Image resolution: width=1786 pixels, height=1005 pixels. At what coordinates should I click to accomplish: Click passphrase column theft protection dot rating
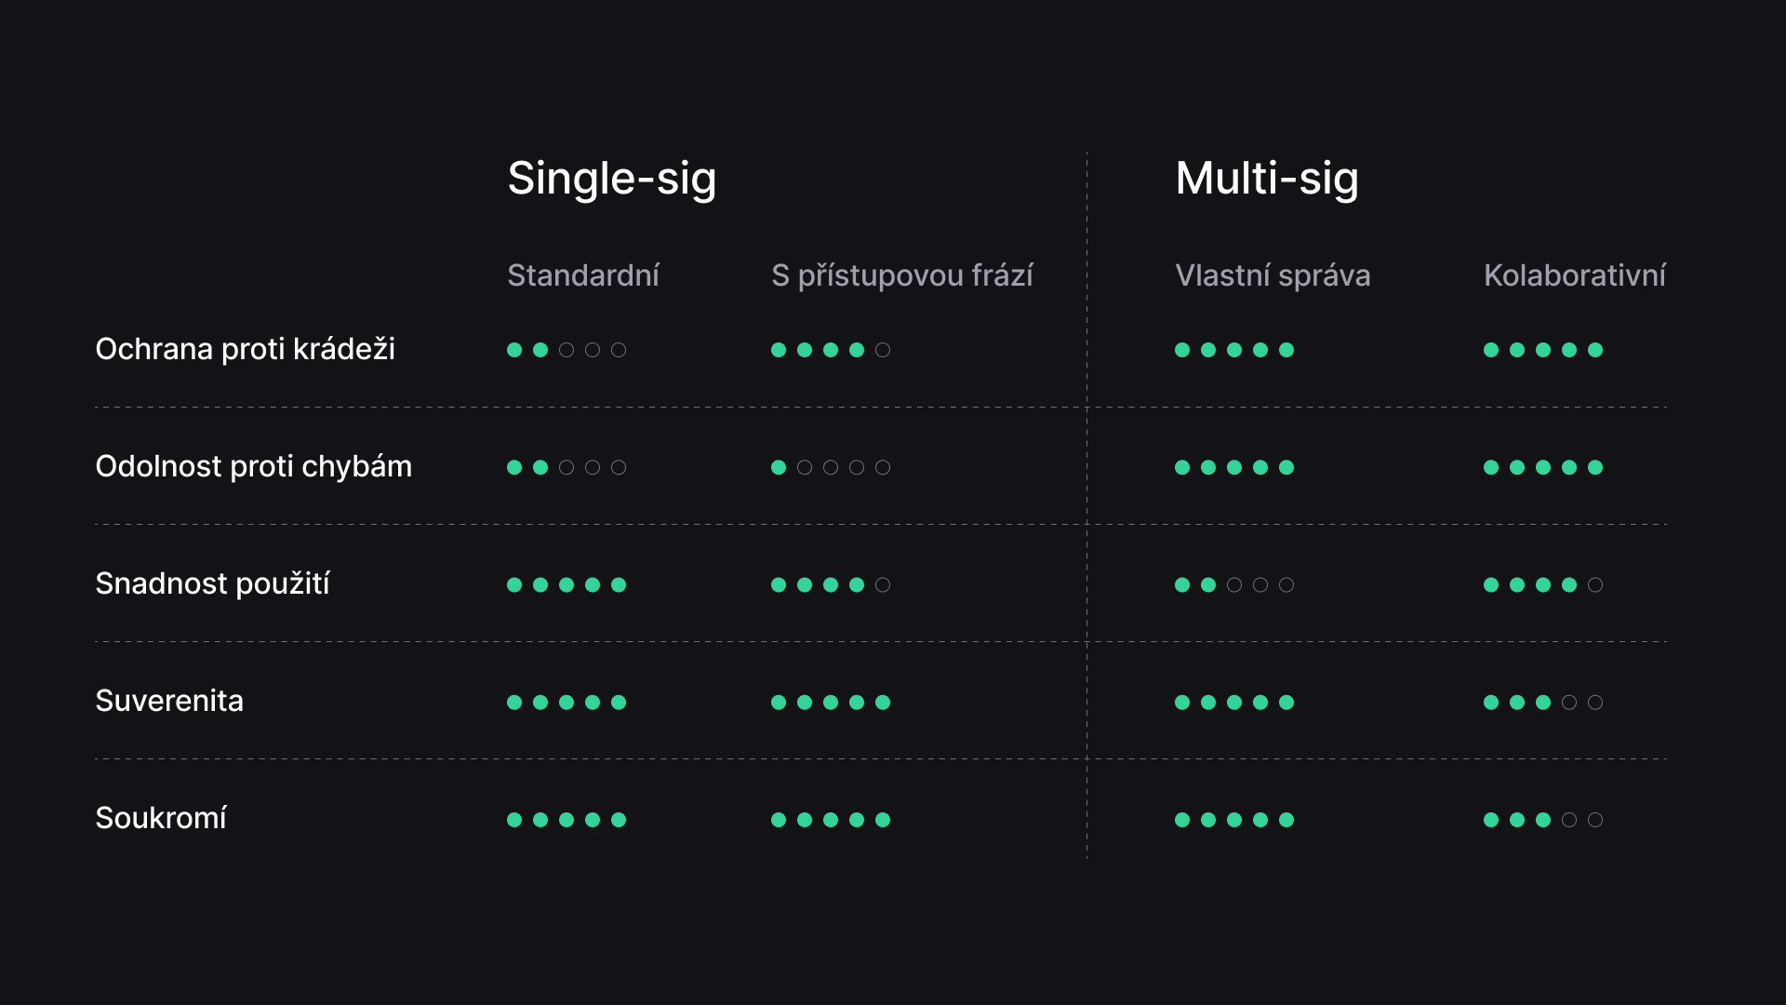831,350
